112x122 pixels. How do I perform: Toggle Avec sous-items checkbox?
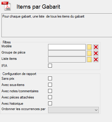50,85
